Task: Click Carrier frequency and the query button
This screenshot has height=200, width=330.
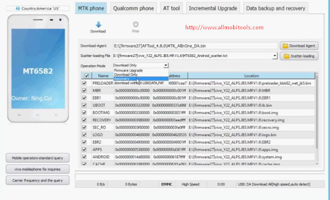Action: point(38,180)
